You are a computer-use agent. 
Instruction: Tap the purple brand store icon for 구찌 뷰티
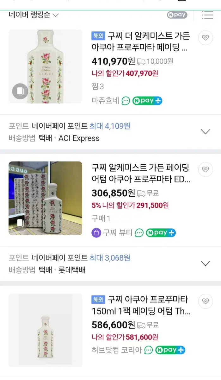(96, 233)
